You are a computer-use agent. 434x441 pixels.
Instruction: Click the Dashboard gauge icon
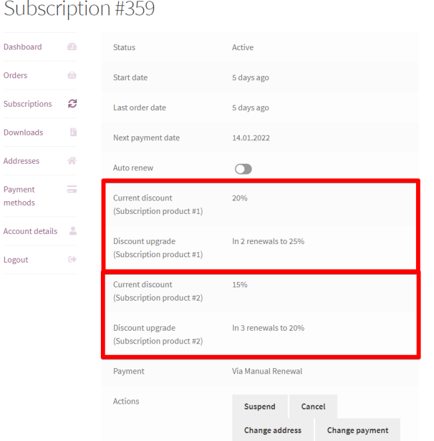click(x=72, y=47)
